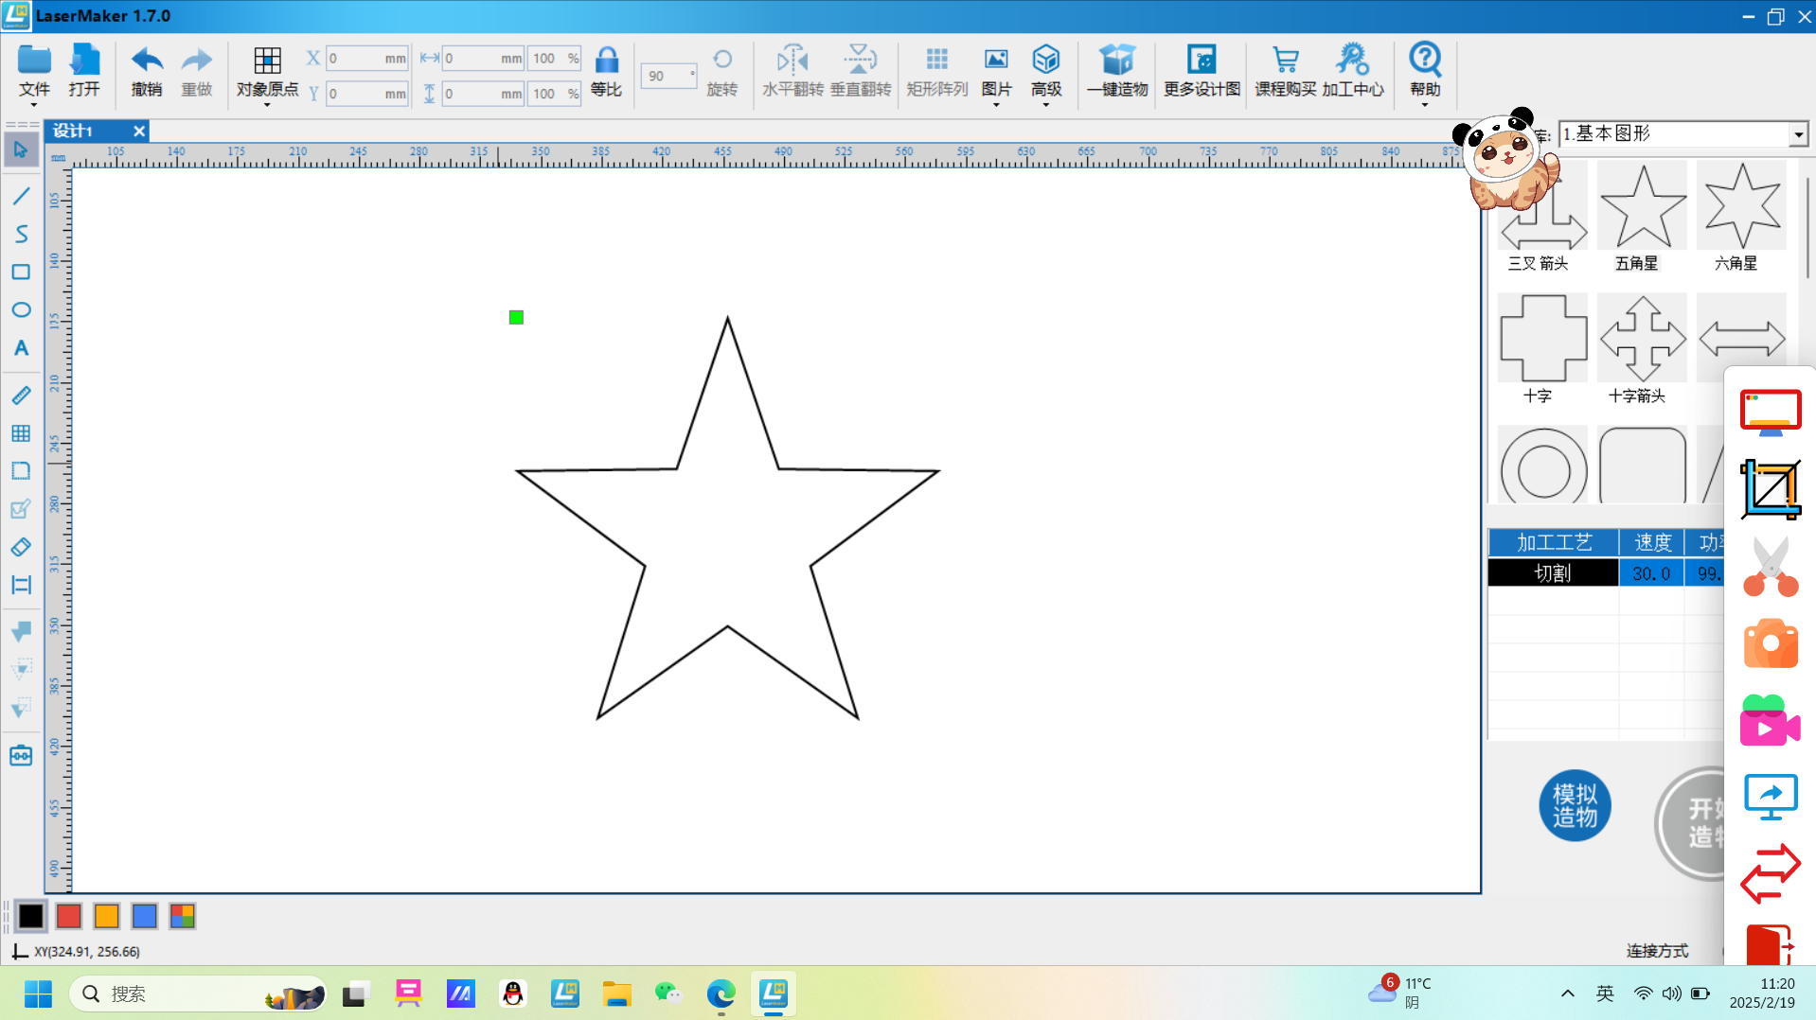Pick the red color swatch
Viewport: 1816px width, 1020px height.
coord(68,916)
